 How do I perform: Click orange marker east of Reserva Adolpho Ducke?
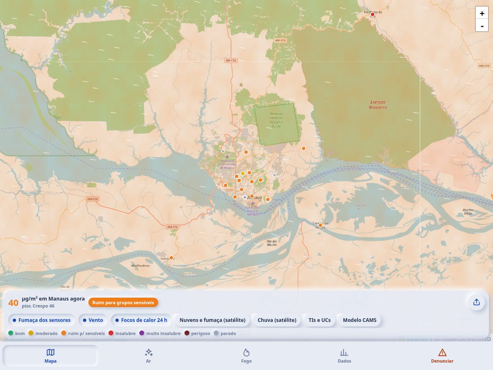pos(304,148)
